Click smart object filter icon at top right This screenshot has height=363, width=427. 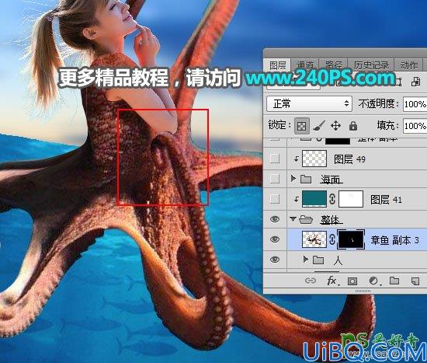(415, 82)
